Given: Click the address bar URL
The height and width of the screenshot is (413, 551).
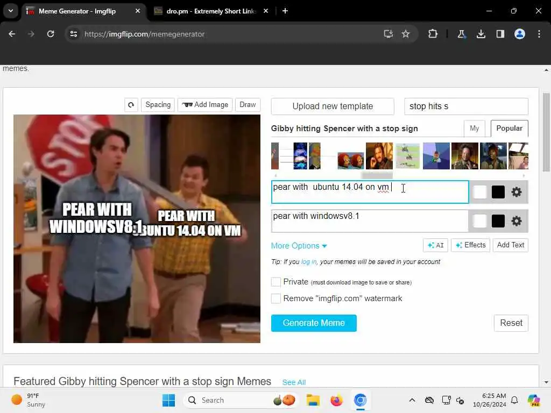Looking at the screenshot, I should tap(144, 34).
